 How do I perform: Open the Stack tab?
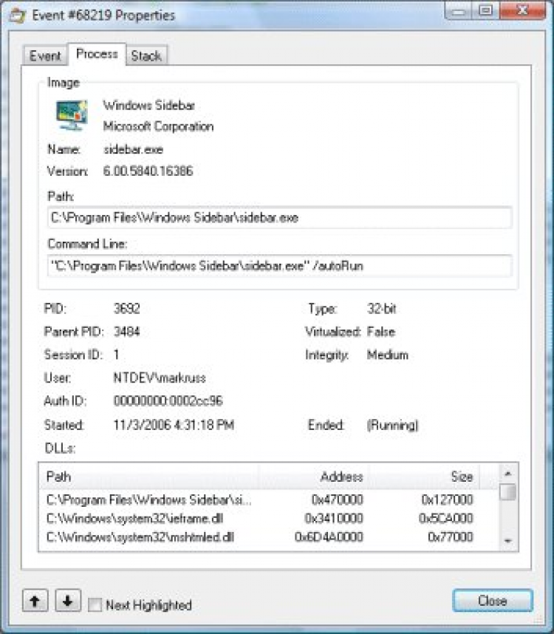(x=146, y=55)
